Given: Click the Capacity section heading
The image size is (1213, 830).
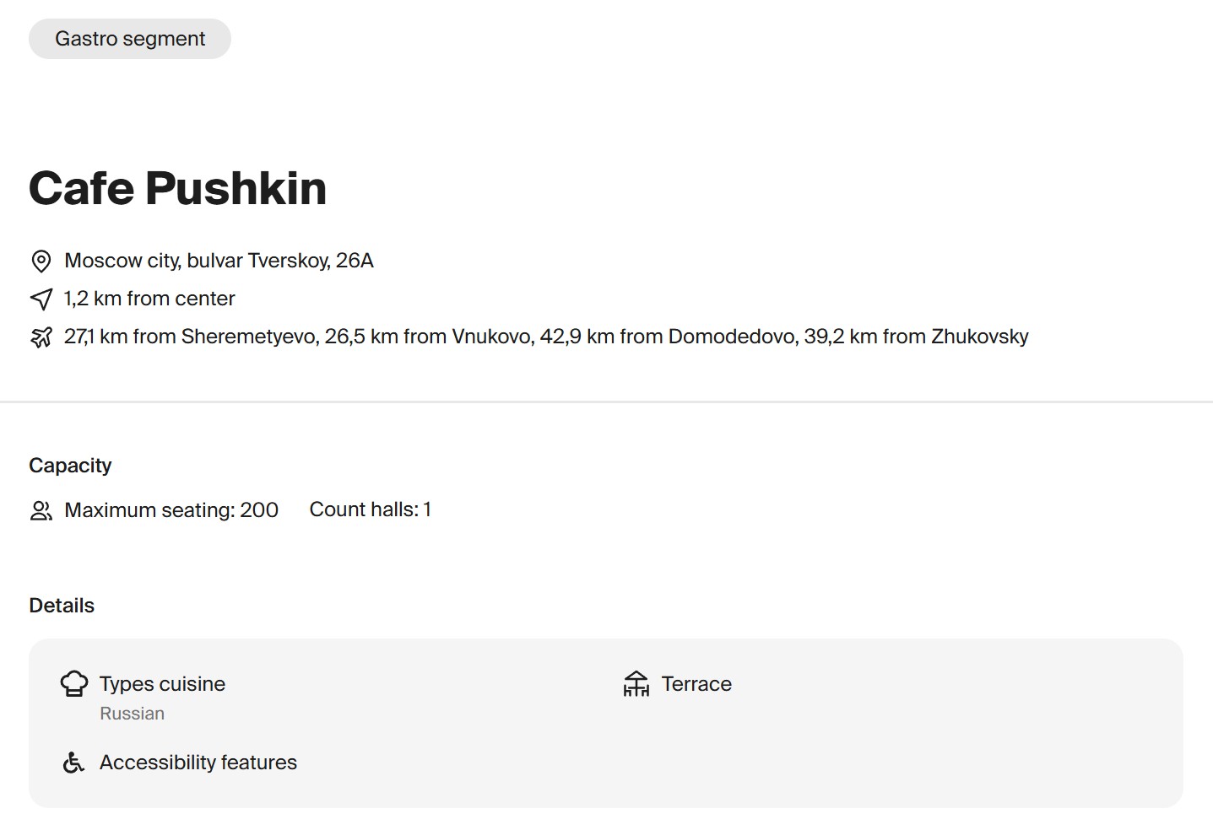Looking at the screenshot, I should [x=70, y=466].
